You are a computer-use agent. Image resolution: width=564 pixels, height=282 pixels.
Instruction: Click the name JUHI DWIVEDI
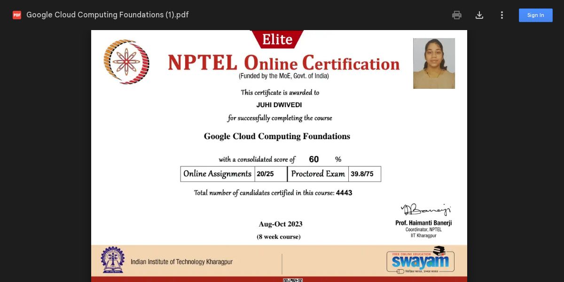279,105
